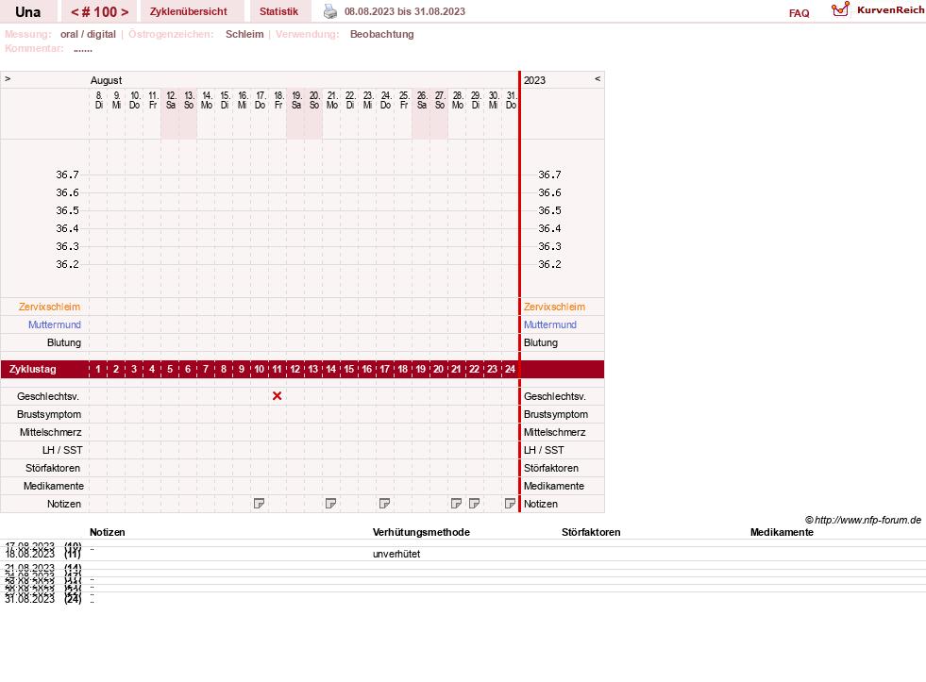Click 'unverhütet' in the notes table

[x=396, y=554]
